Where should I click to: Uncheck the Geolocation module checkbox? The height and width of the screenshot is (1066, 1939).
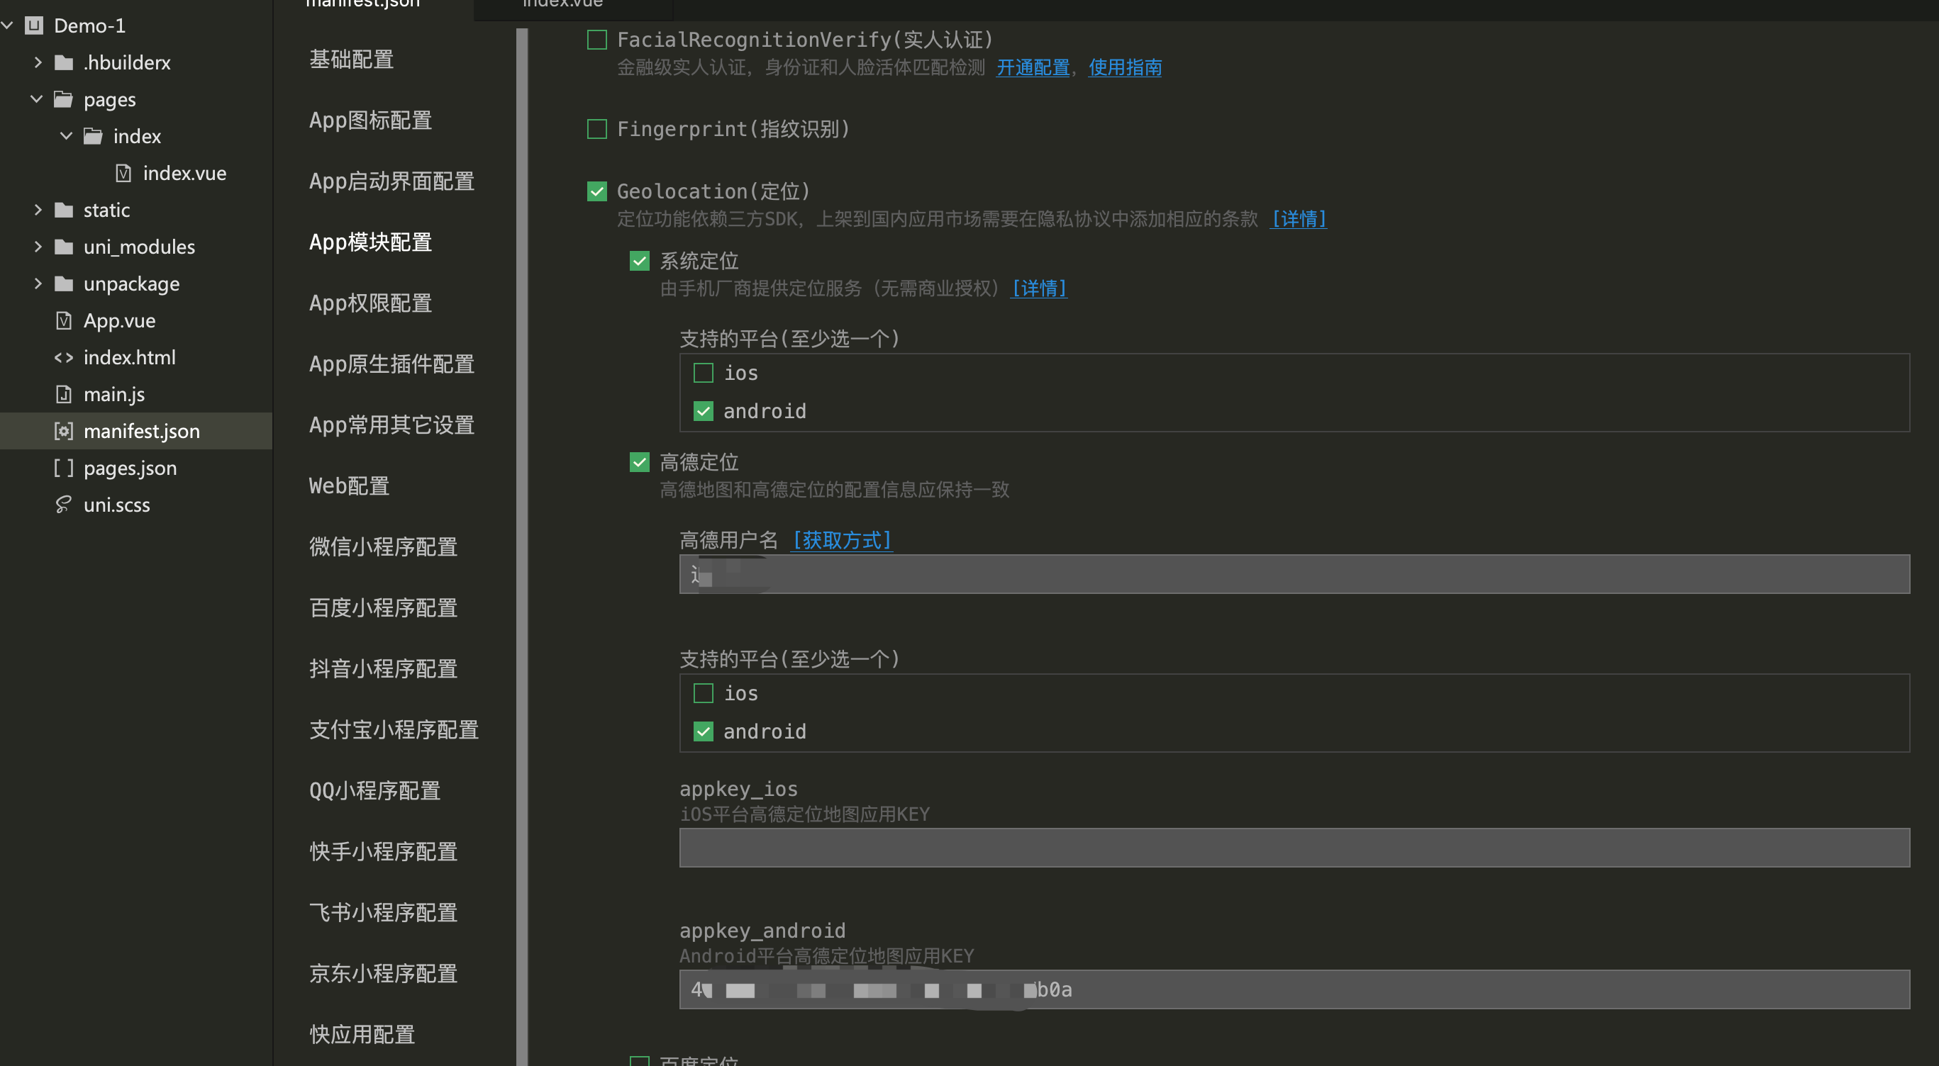[x=597, y=192]
